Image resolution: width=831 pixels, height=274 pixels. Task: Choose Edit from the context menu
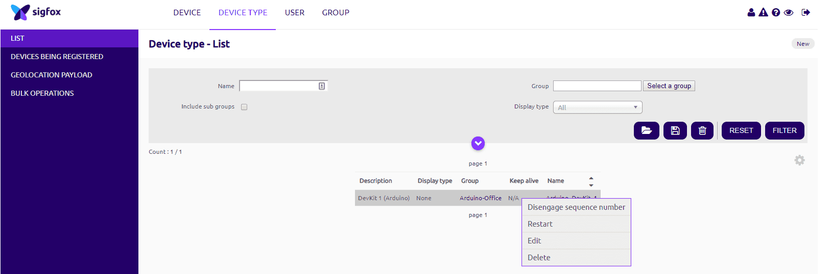coord(534,241)
